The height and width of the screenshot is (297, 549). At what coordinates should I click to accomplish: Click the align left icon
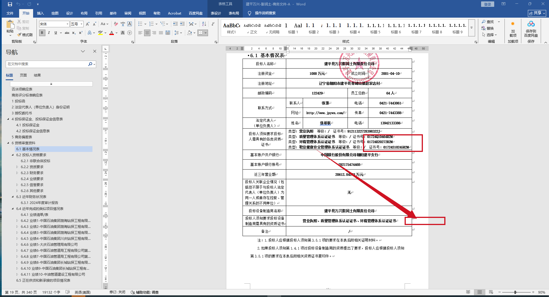[140, 33]
